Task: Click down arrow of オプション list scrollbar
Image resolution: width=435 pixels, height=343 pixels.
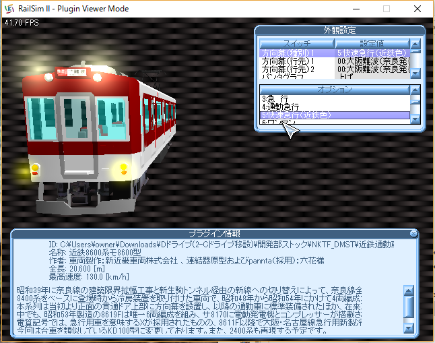Action: click(x=415, y=119)
